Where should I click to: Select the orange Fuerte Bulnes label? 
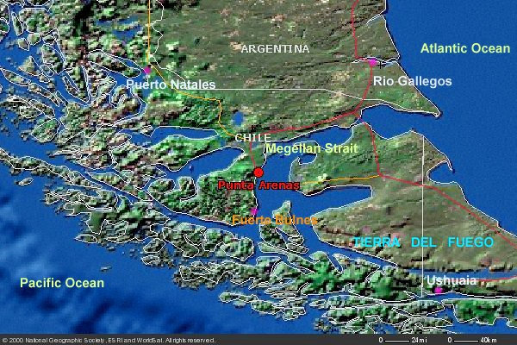274,221
